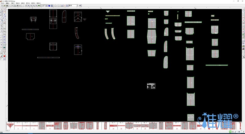Click the New file icon in toolbar
Image resolution: width=245 pixels, height=134 pixels.
(2, 5)
